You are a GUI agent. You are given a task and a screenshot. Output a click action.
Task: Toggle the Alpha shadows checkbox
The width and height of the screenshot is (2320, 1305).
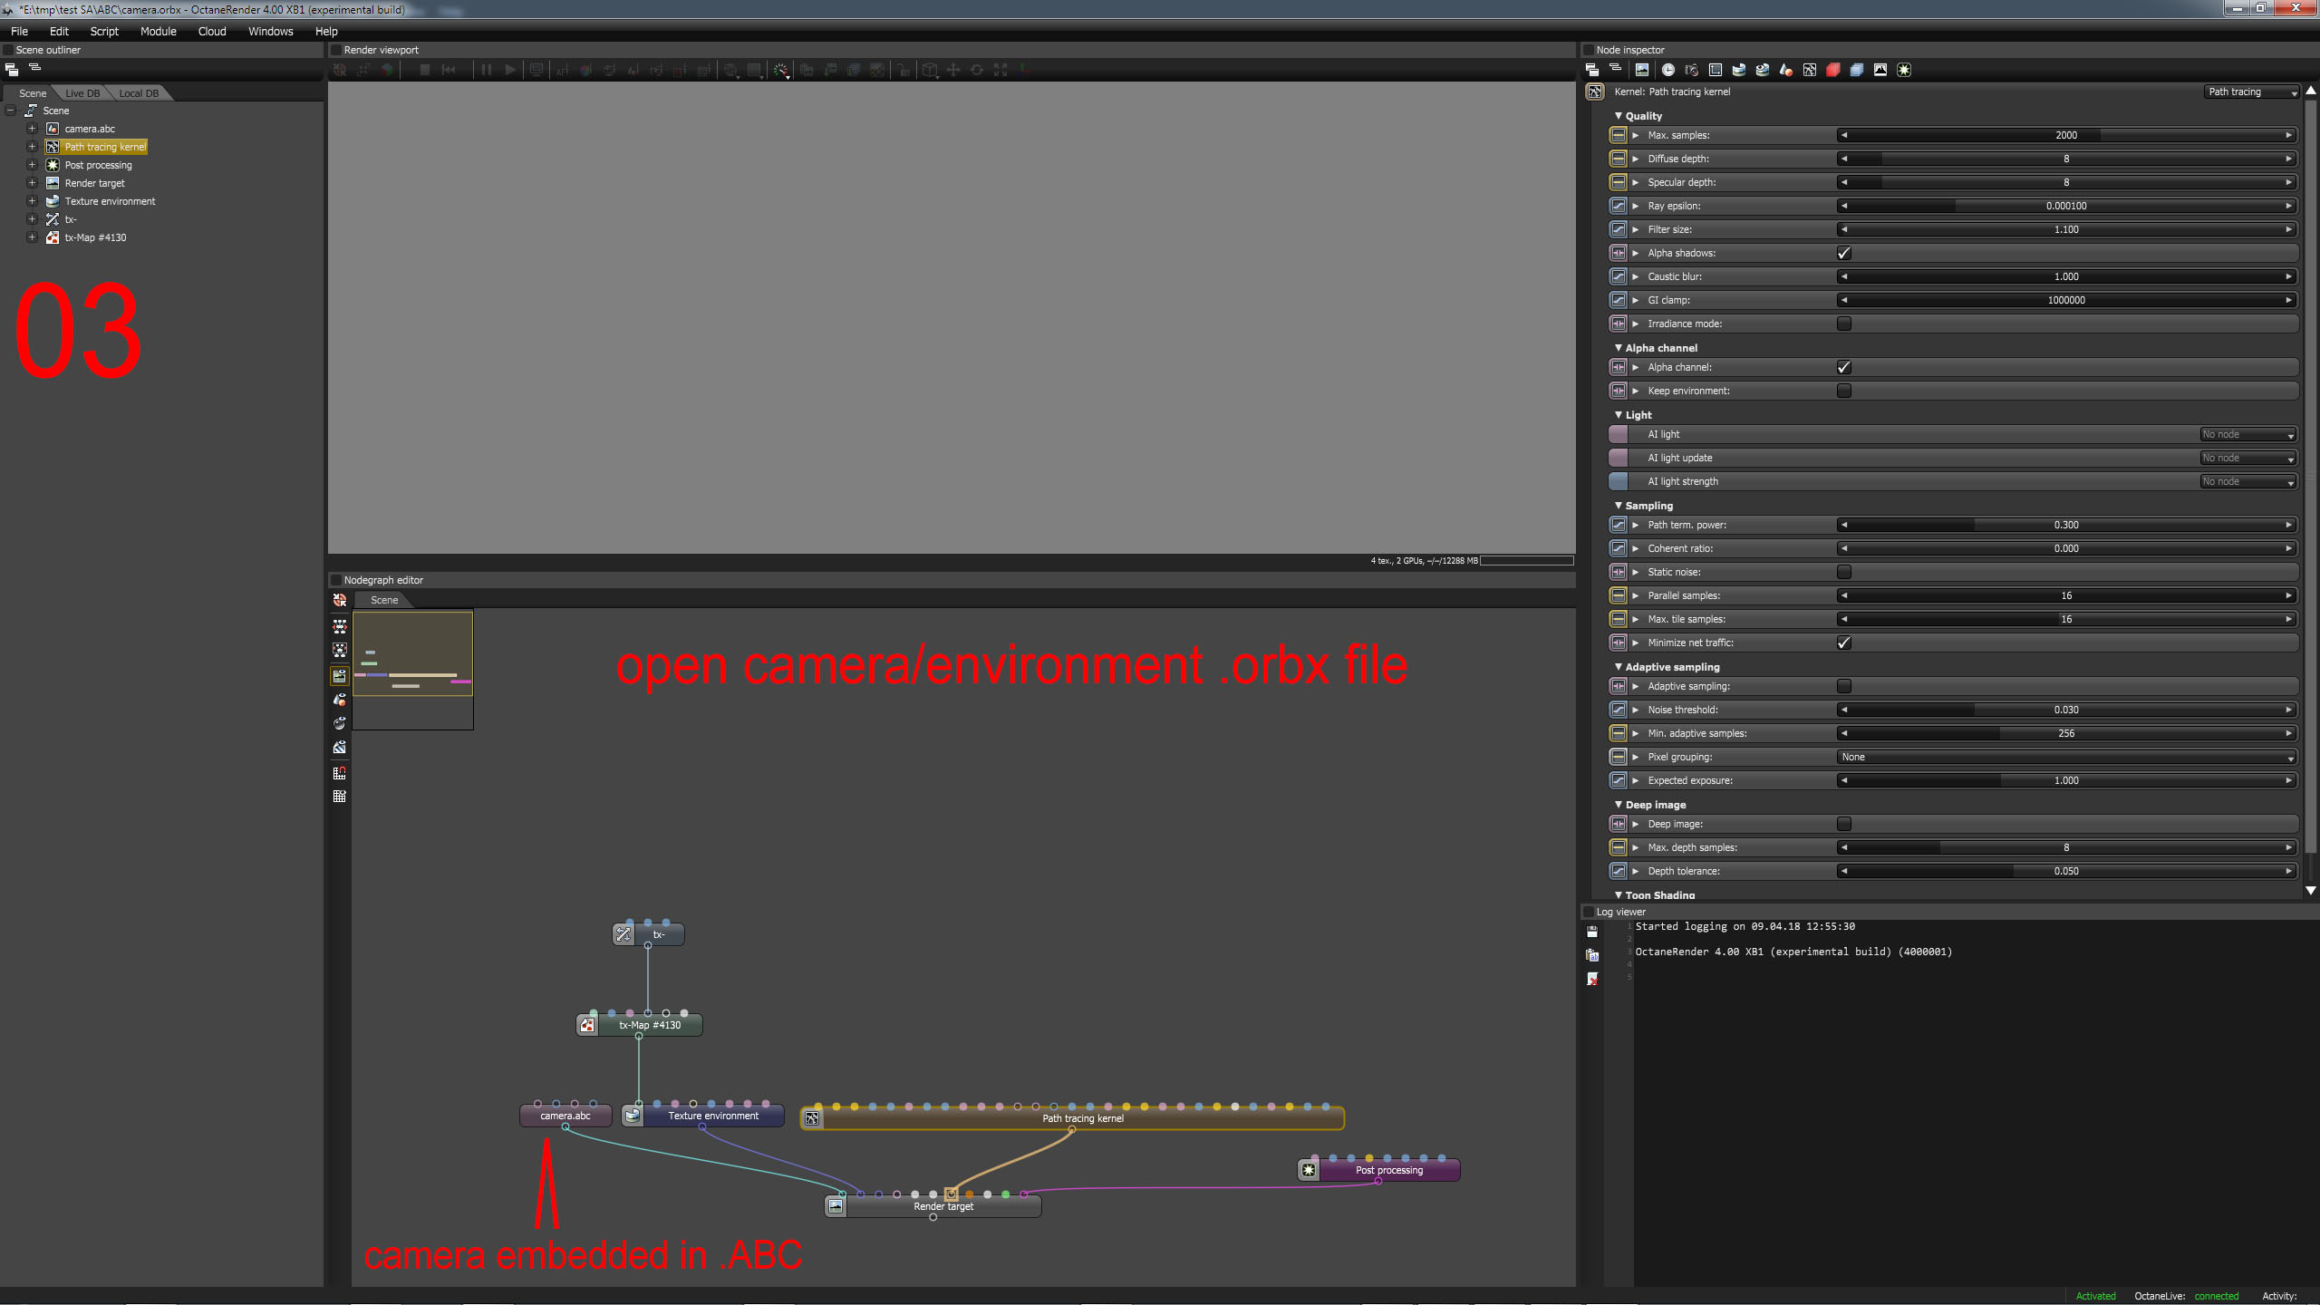pyautogui.click(x=1843, y=253)
